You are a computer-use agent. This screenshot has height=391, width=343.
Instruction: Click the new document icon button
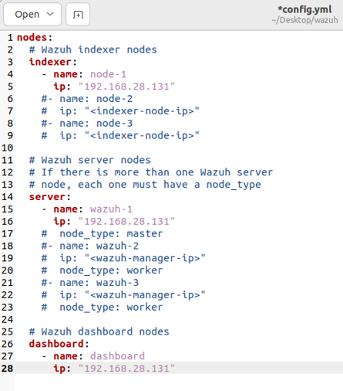coord(78,15)
